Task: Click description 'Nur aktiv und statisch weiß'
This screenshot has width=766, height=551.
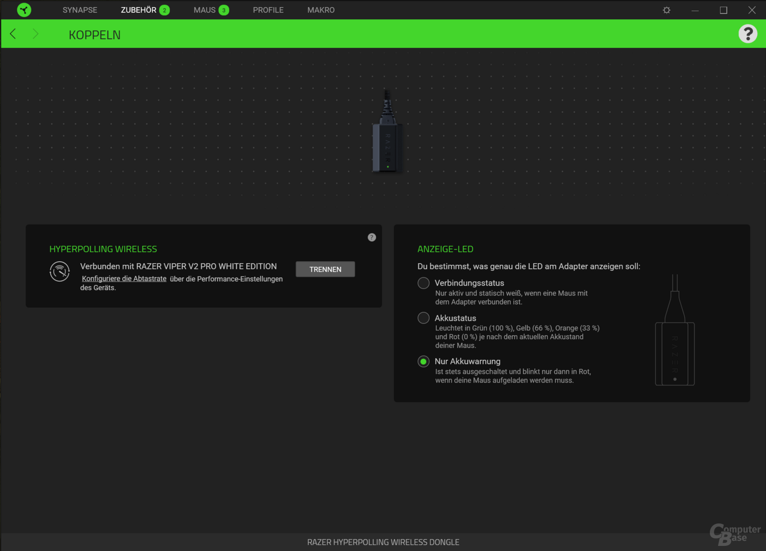Action: (511, 297)
